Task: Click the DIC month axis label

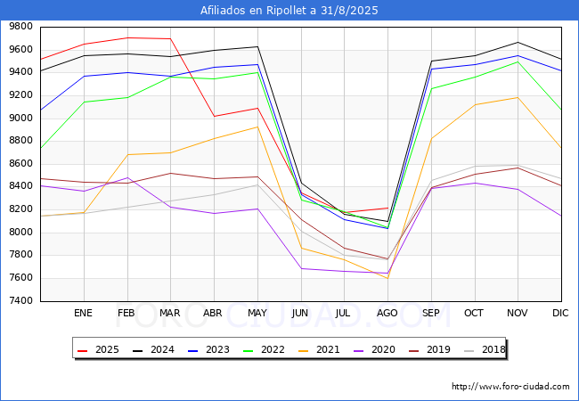Action: click(x=561, y=314)
